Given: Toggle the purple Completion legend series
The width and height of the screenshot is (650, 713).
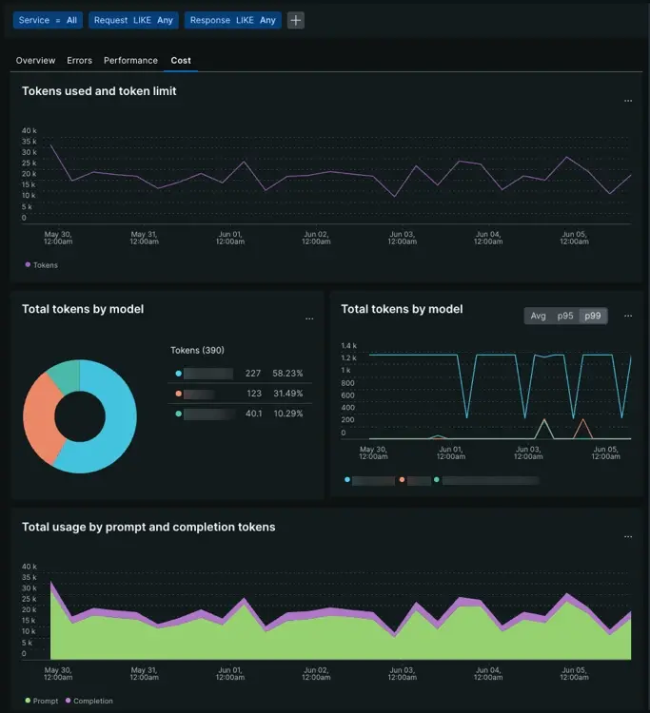Looking at the screenshot, I should pyautogui.click(x=89, y=701).
